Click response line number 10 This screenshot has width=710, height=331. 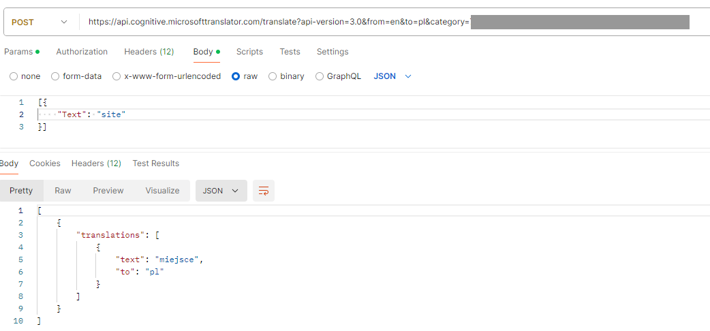18,321
